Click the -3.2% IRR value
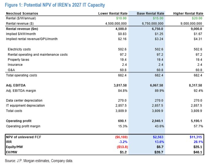The image size is (208, 165). pyautogui.click(x=123, y=142)
